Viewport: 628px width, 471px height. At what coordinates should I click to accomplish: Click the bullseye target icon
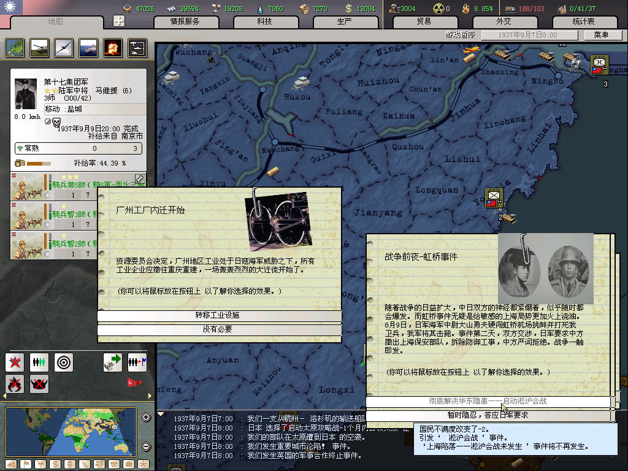[64, 362]
